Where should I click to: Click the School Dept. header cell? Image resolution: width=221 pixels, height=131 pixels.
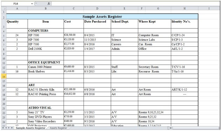pos(124,24)
